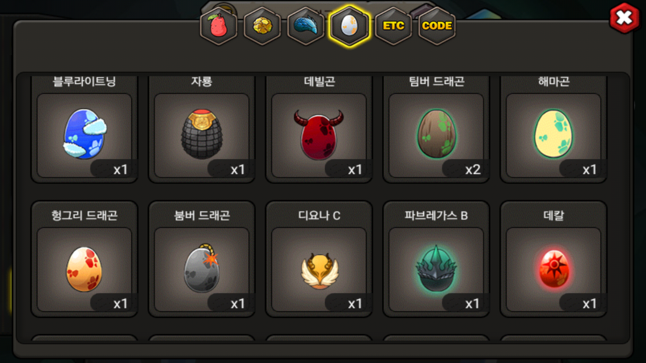Choose the 헝그리 드래곤 orange spotted egg
The width and height of the screenshot is (646, 363).
coord(84,270)
